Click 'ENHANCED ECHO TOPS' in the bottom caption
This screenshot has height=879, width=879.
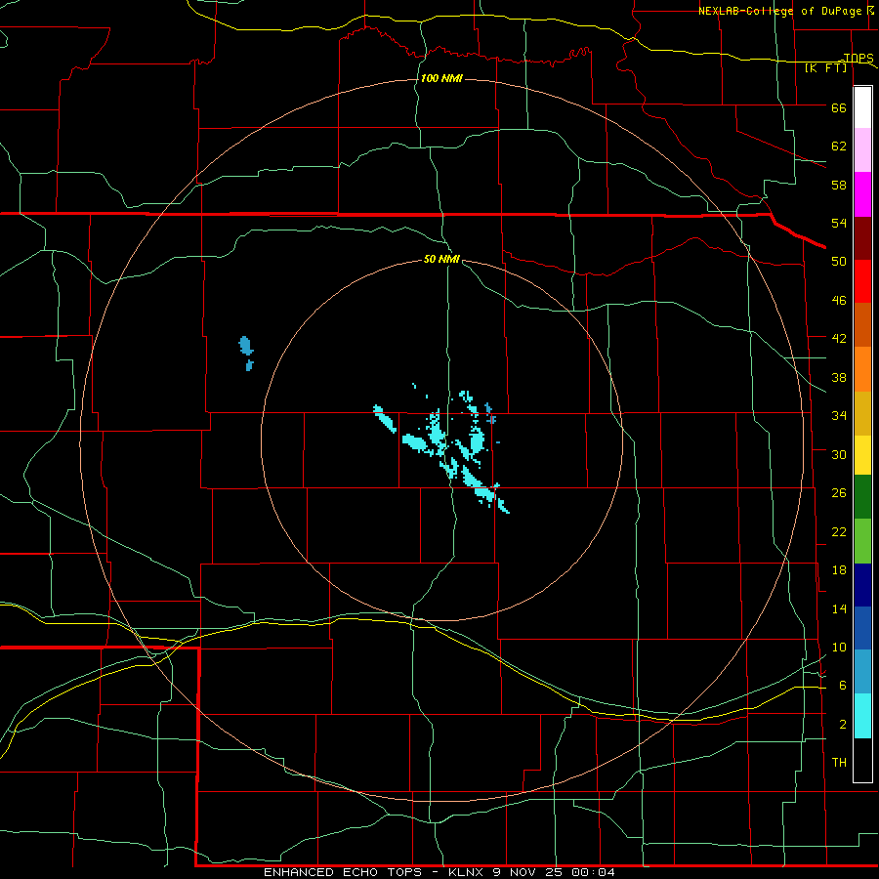pyautogui.click(x=343, y=872)
